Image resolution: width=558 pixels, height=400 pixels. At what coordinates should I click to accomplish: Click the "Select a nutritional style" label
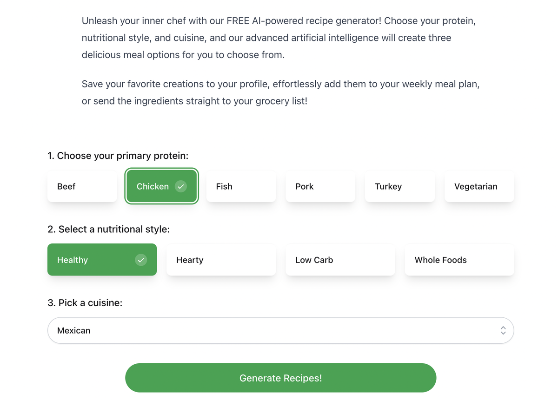[108, 229]
